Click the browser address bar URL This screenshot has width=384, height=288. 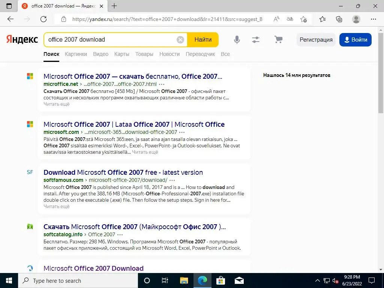pos(167,19)
